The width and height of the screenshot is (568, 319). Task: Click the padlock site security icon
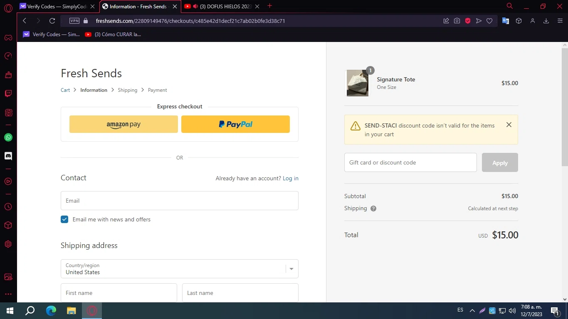pyautogui.click(x=86, y=21)
